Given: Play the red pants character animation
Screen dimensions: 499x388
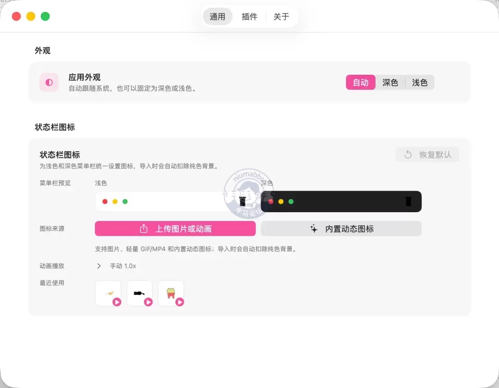Looking at the screenshot, I should click(179, 302).
